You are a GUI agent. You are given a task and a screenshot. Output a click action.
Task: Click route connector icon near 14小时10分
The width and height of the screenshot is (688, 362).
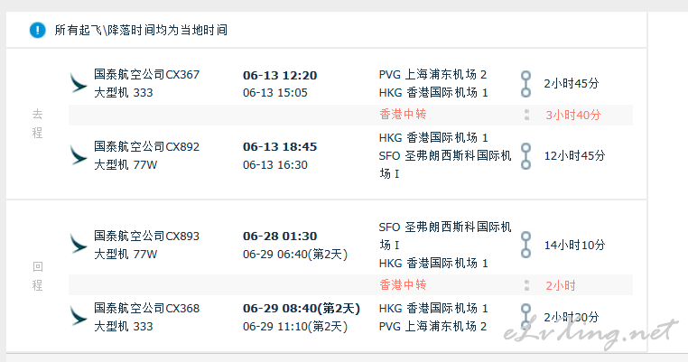pos(525,245)
